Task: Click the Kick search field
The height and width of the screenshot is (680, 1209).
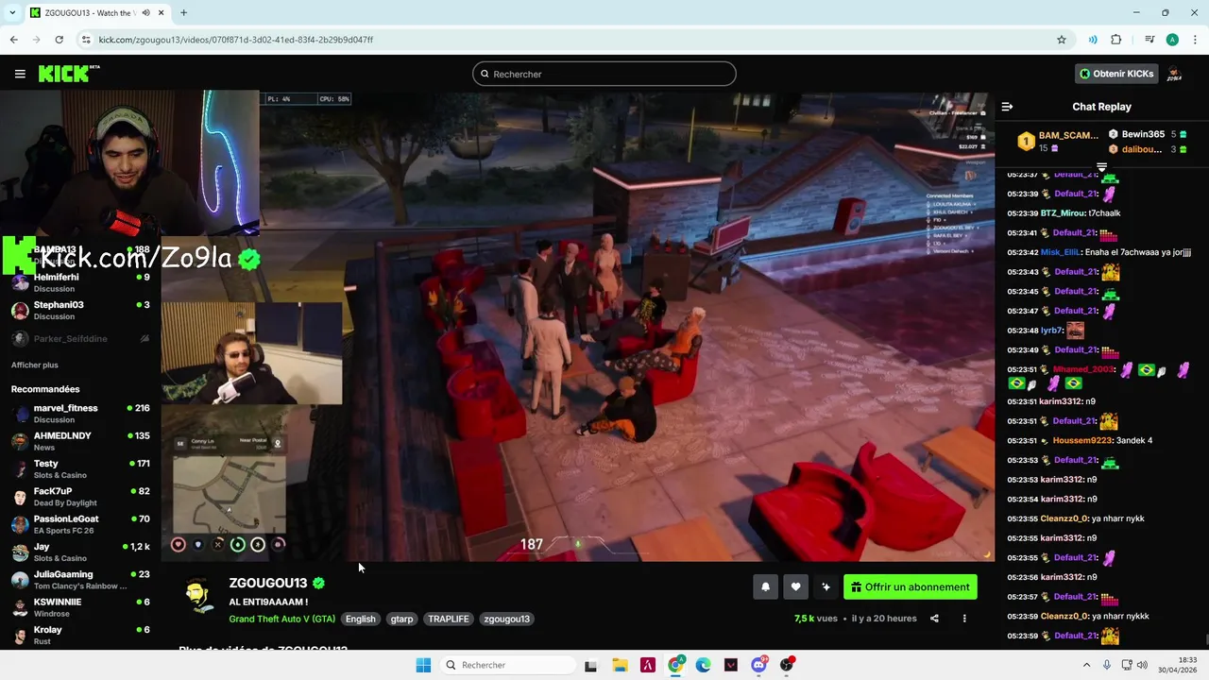Action: tap(604, 74)
